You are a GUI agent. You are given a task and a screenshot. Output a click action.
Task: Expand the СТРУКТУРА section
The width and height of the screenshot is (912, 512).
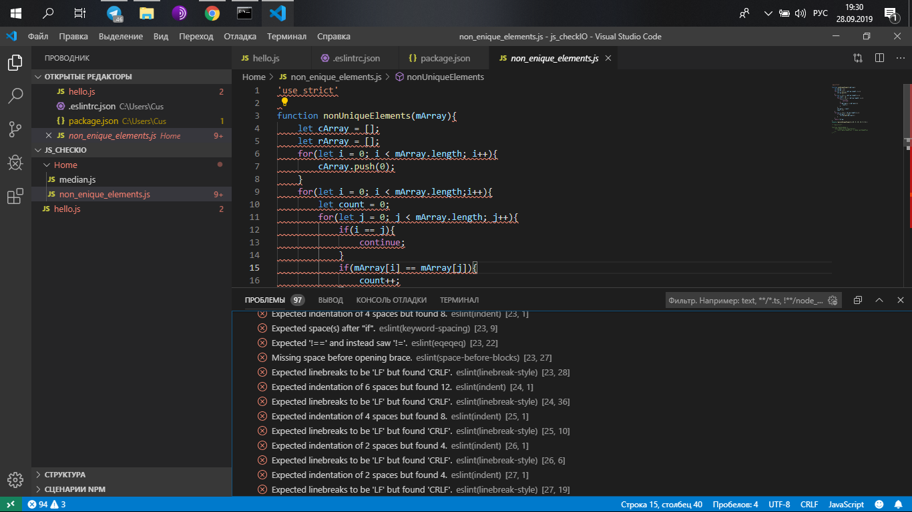(132, 475)
